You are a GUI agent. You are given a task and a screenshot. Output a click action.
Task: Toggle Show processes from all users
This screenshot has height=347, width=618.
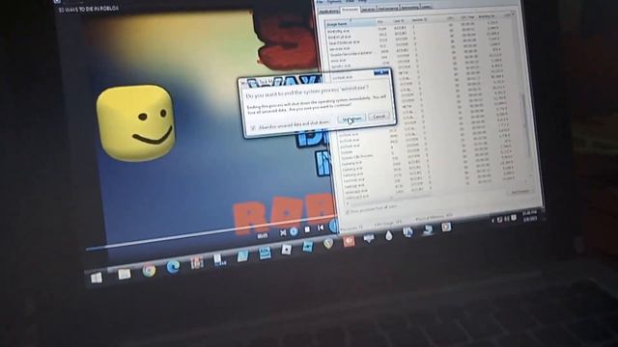coord(371,209)
